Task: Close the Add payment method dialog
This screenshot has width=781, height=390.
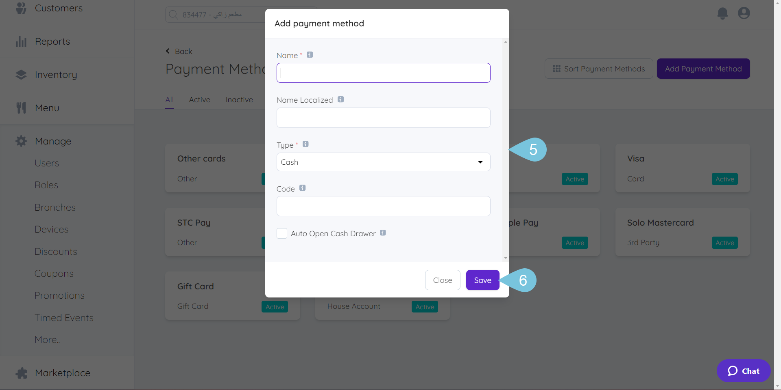Action: coord(443,280)
